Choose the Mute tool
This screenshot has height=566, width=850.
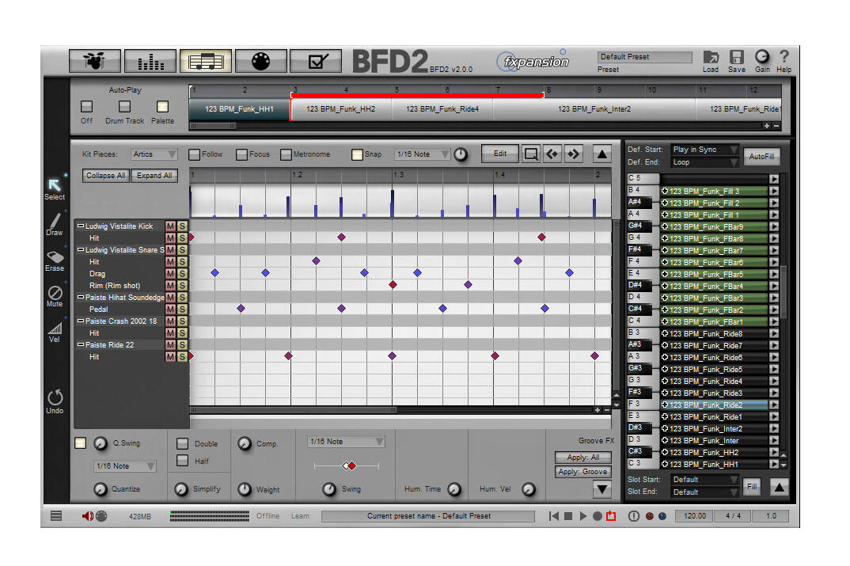(x=55, y=293)
